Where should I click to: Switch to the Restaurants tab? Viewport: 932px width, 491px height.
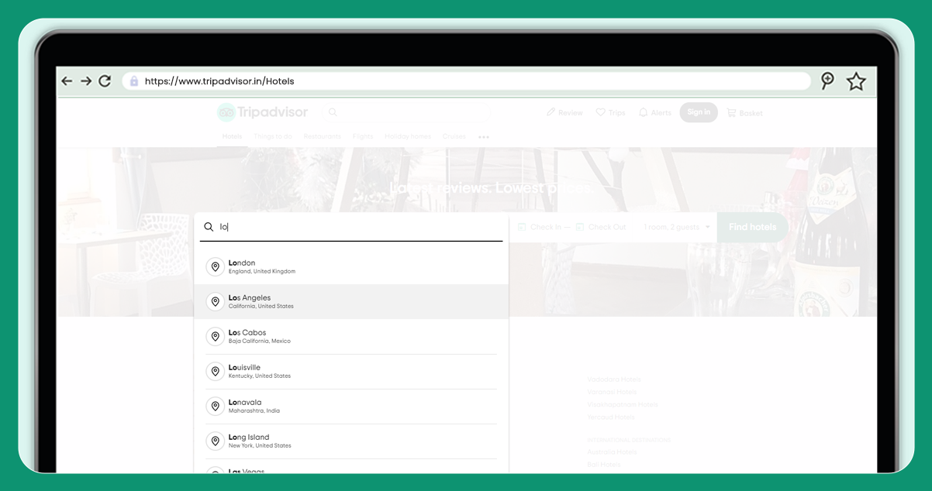[x=322, y=137]
